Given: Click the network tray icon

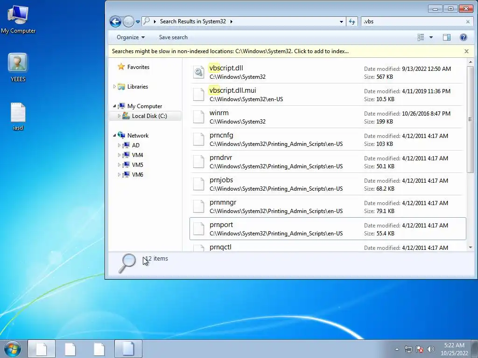Looking at the screenshot, I should (408, 349).
